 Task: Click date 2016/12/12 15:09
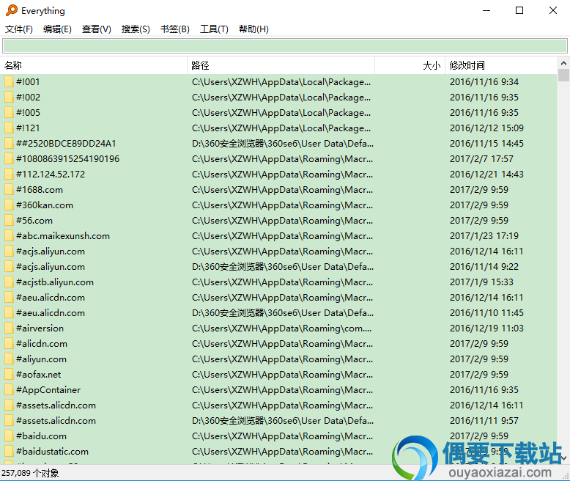pyautogui.click(x=486, y=128)
